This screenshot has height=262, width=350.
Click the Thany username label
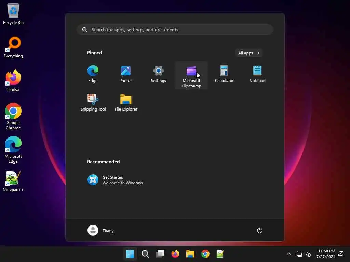click(108, 231)
